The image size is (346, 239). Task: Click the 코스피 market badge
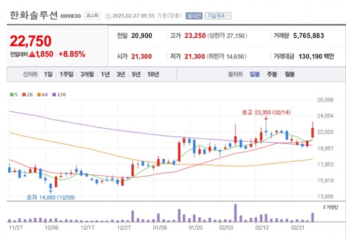[x=92, y=16]
